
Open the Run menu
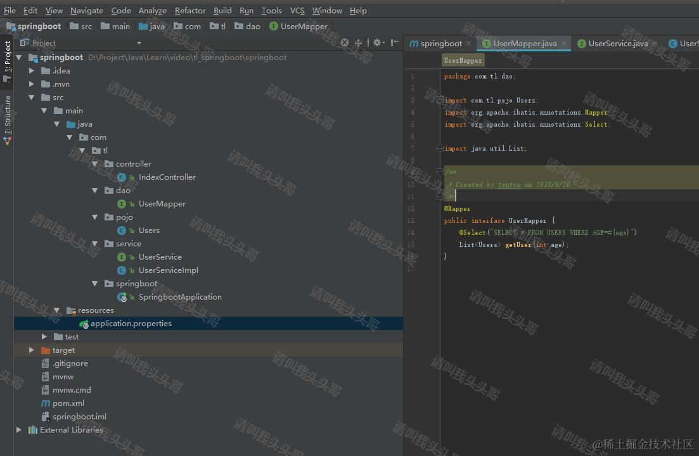(x=247, y=10)
